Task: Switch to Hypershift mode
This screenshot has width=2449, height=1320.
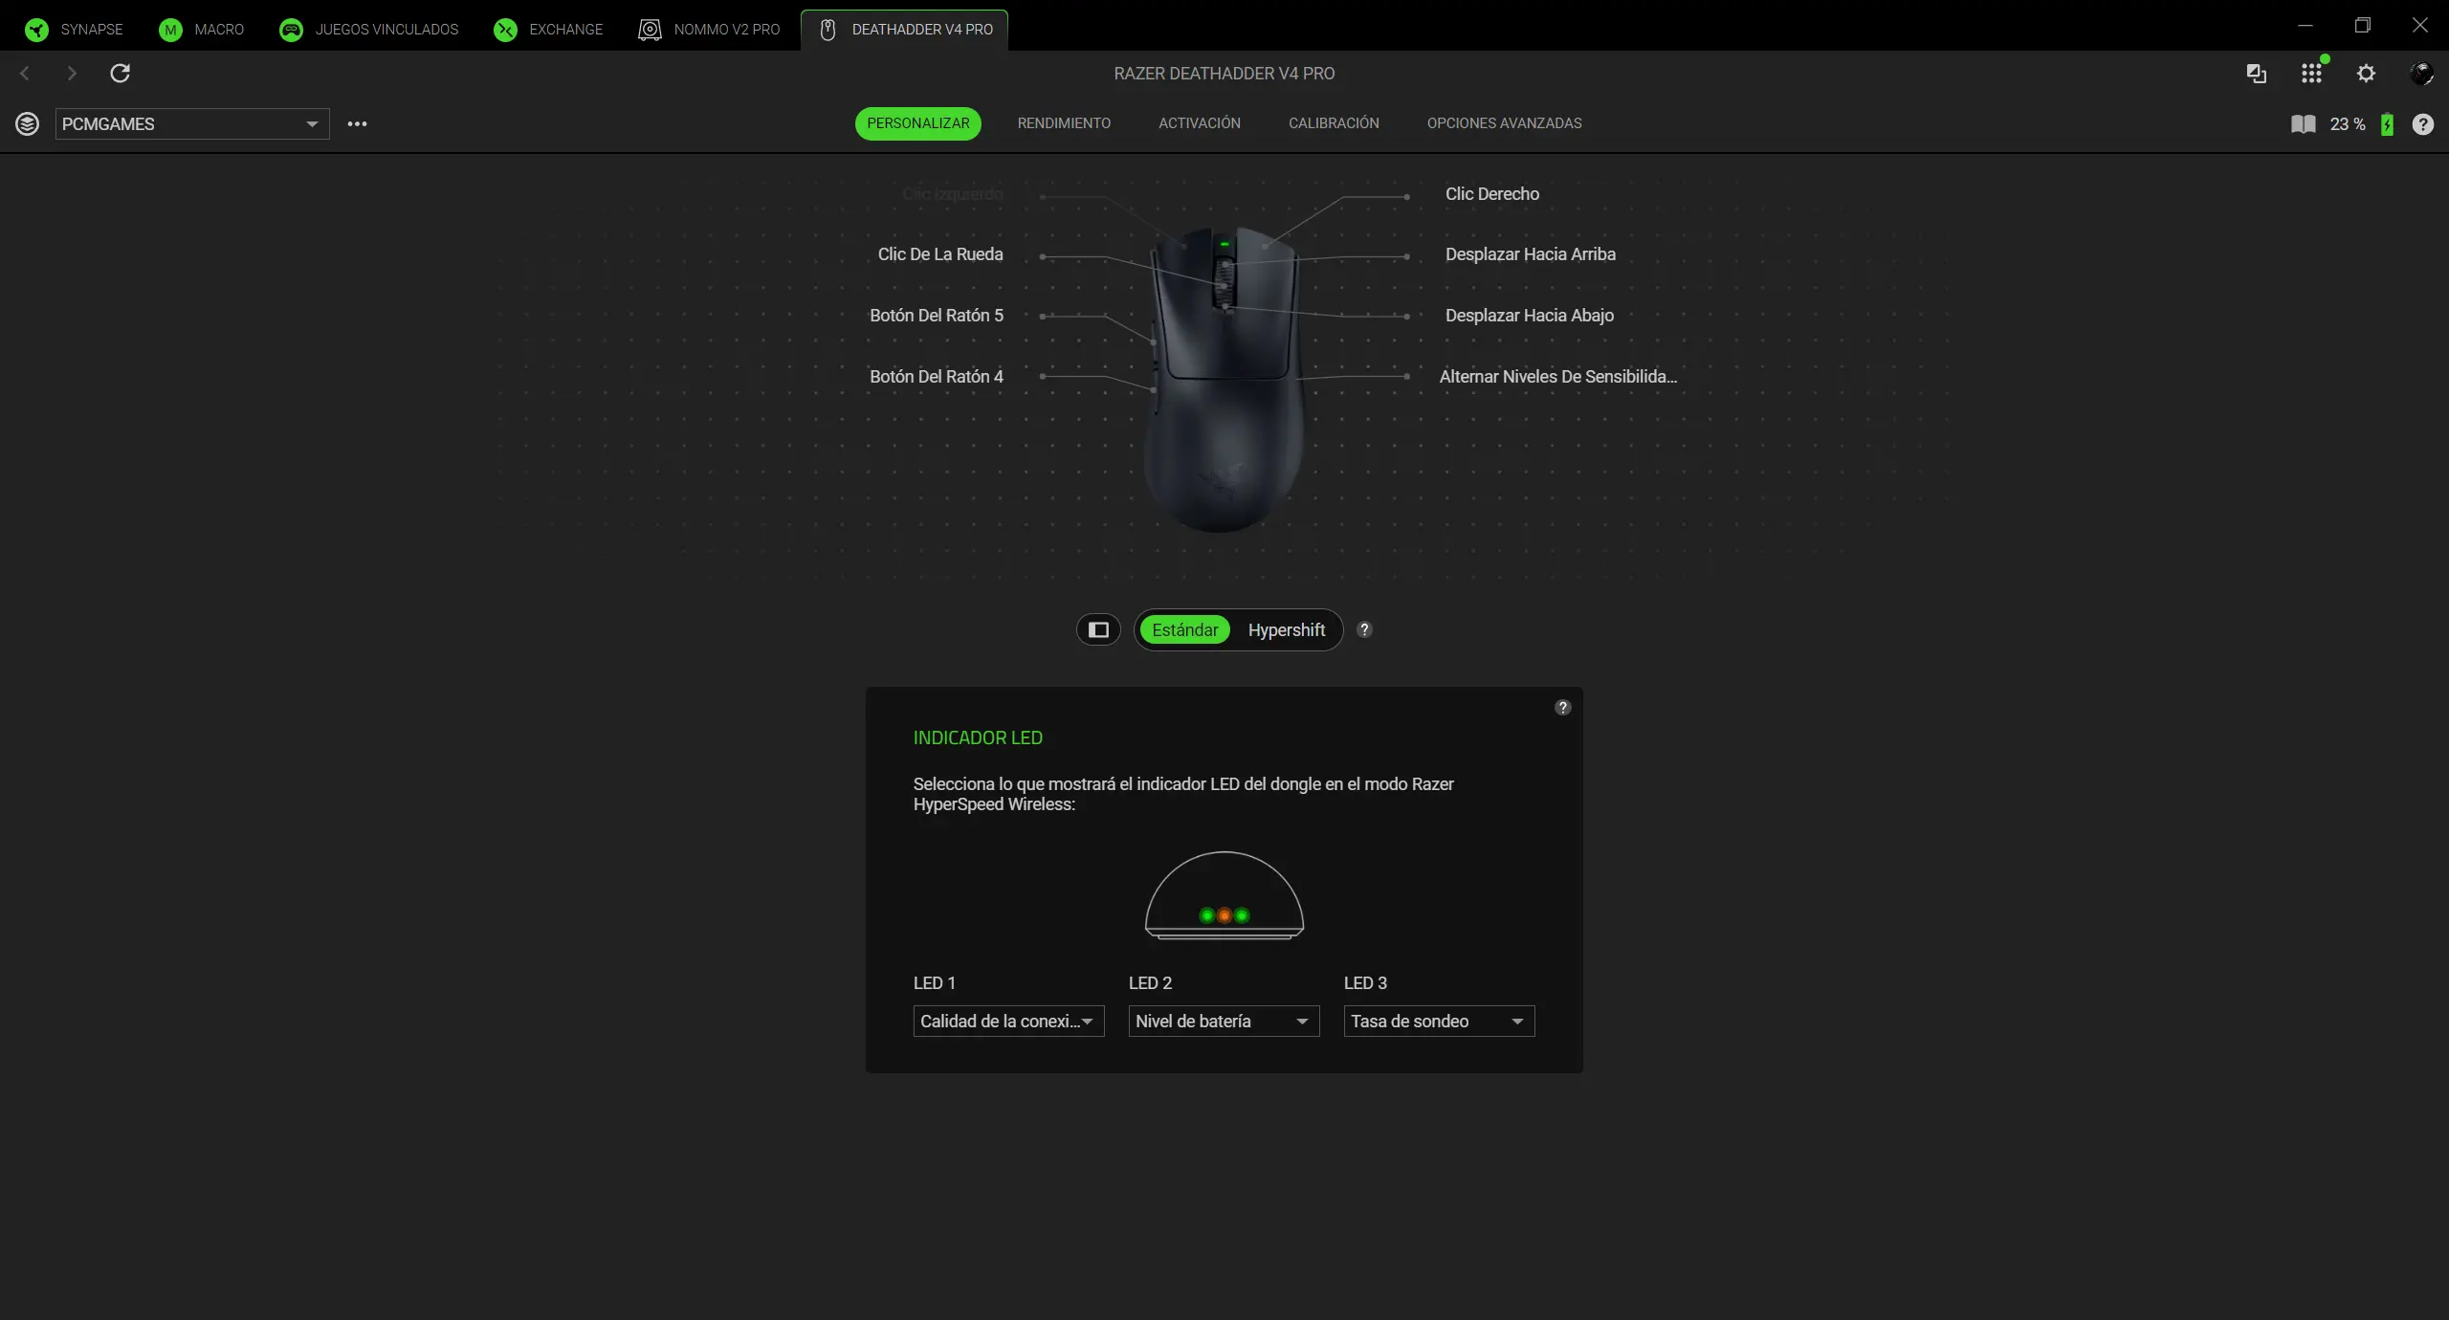Action: click(1287, 629)
